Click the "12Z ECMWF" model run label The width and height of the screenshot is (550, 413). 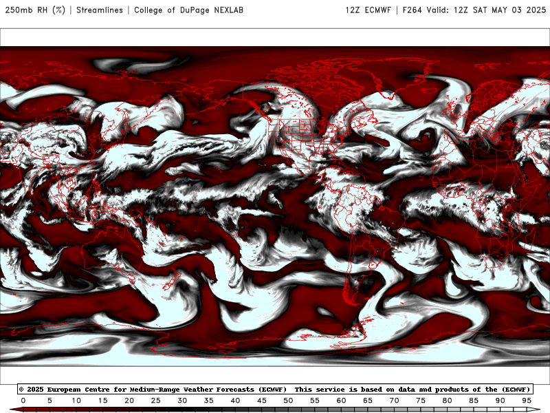(x=368, y=10)
